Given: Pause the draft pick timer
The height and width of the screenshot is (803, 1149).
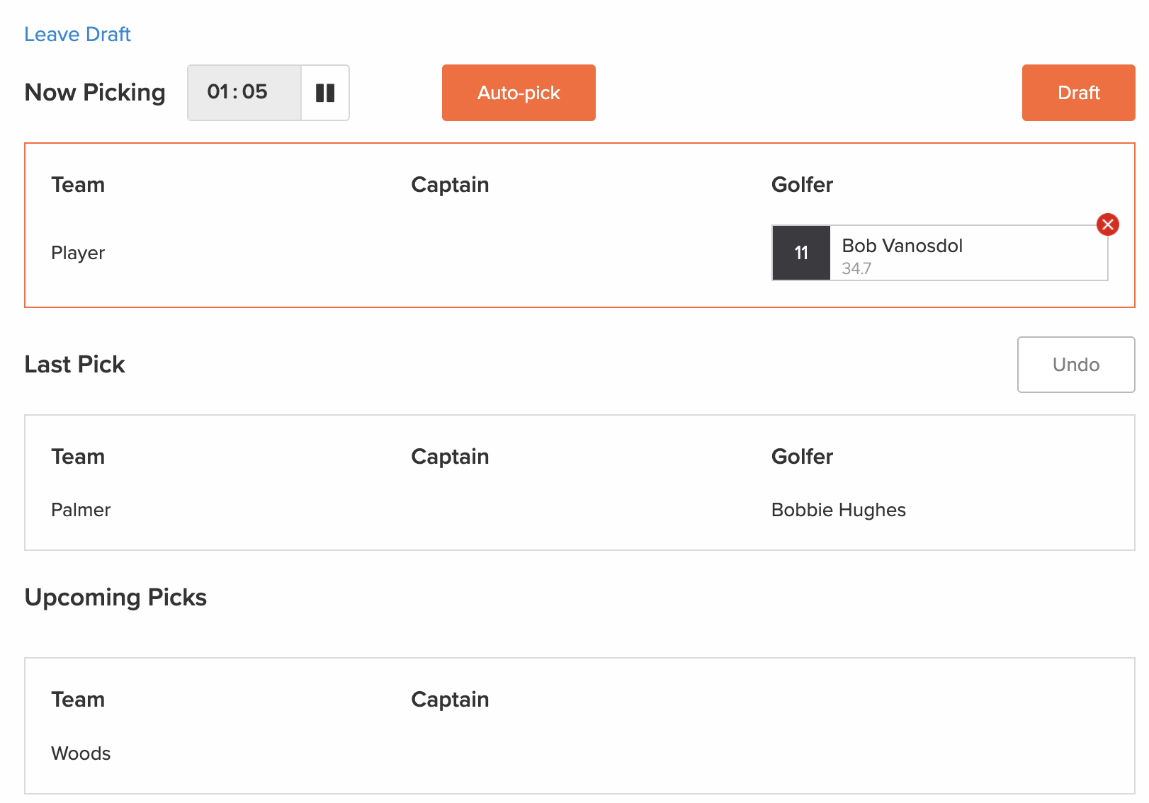Looking at the screenshot, I should tap(325, 93).
